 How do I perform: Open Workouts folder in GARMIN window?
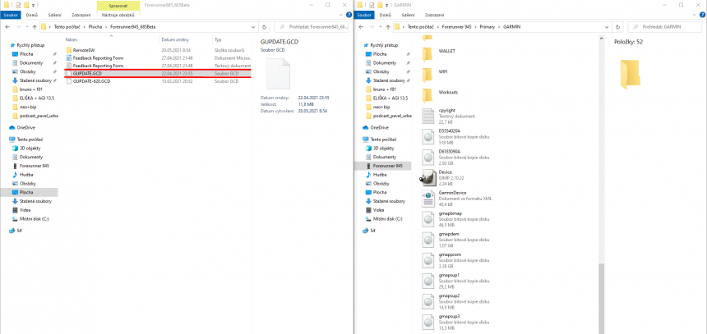pyautogui.click(x=427, y=94)
